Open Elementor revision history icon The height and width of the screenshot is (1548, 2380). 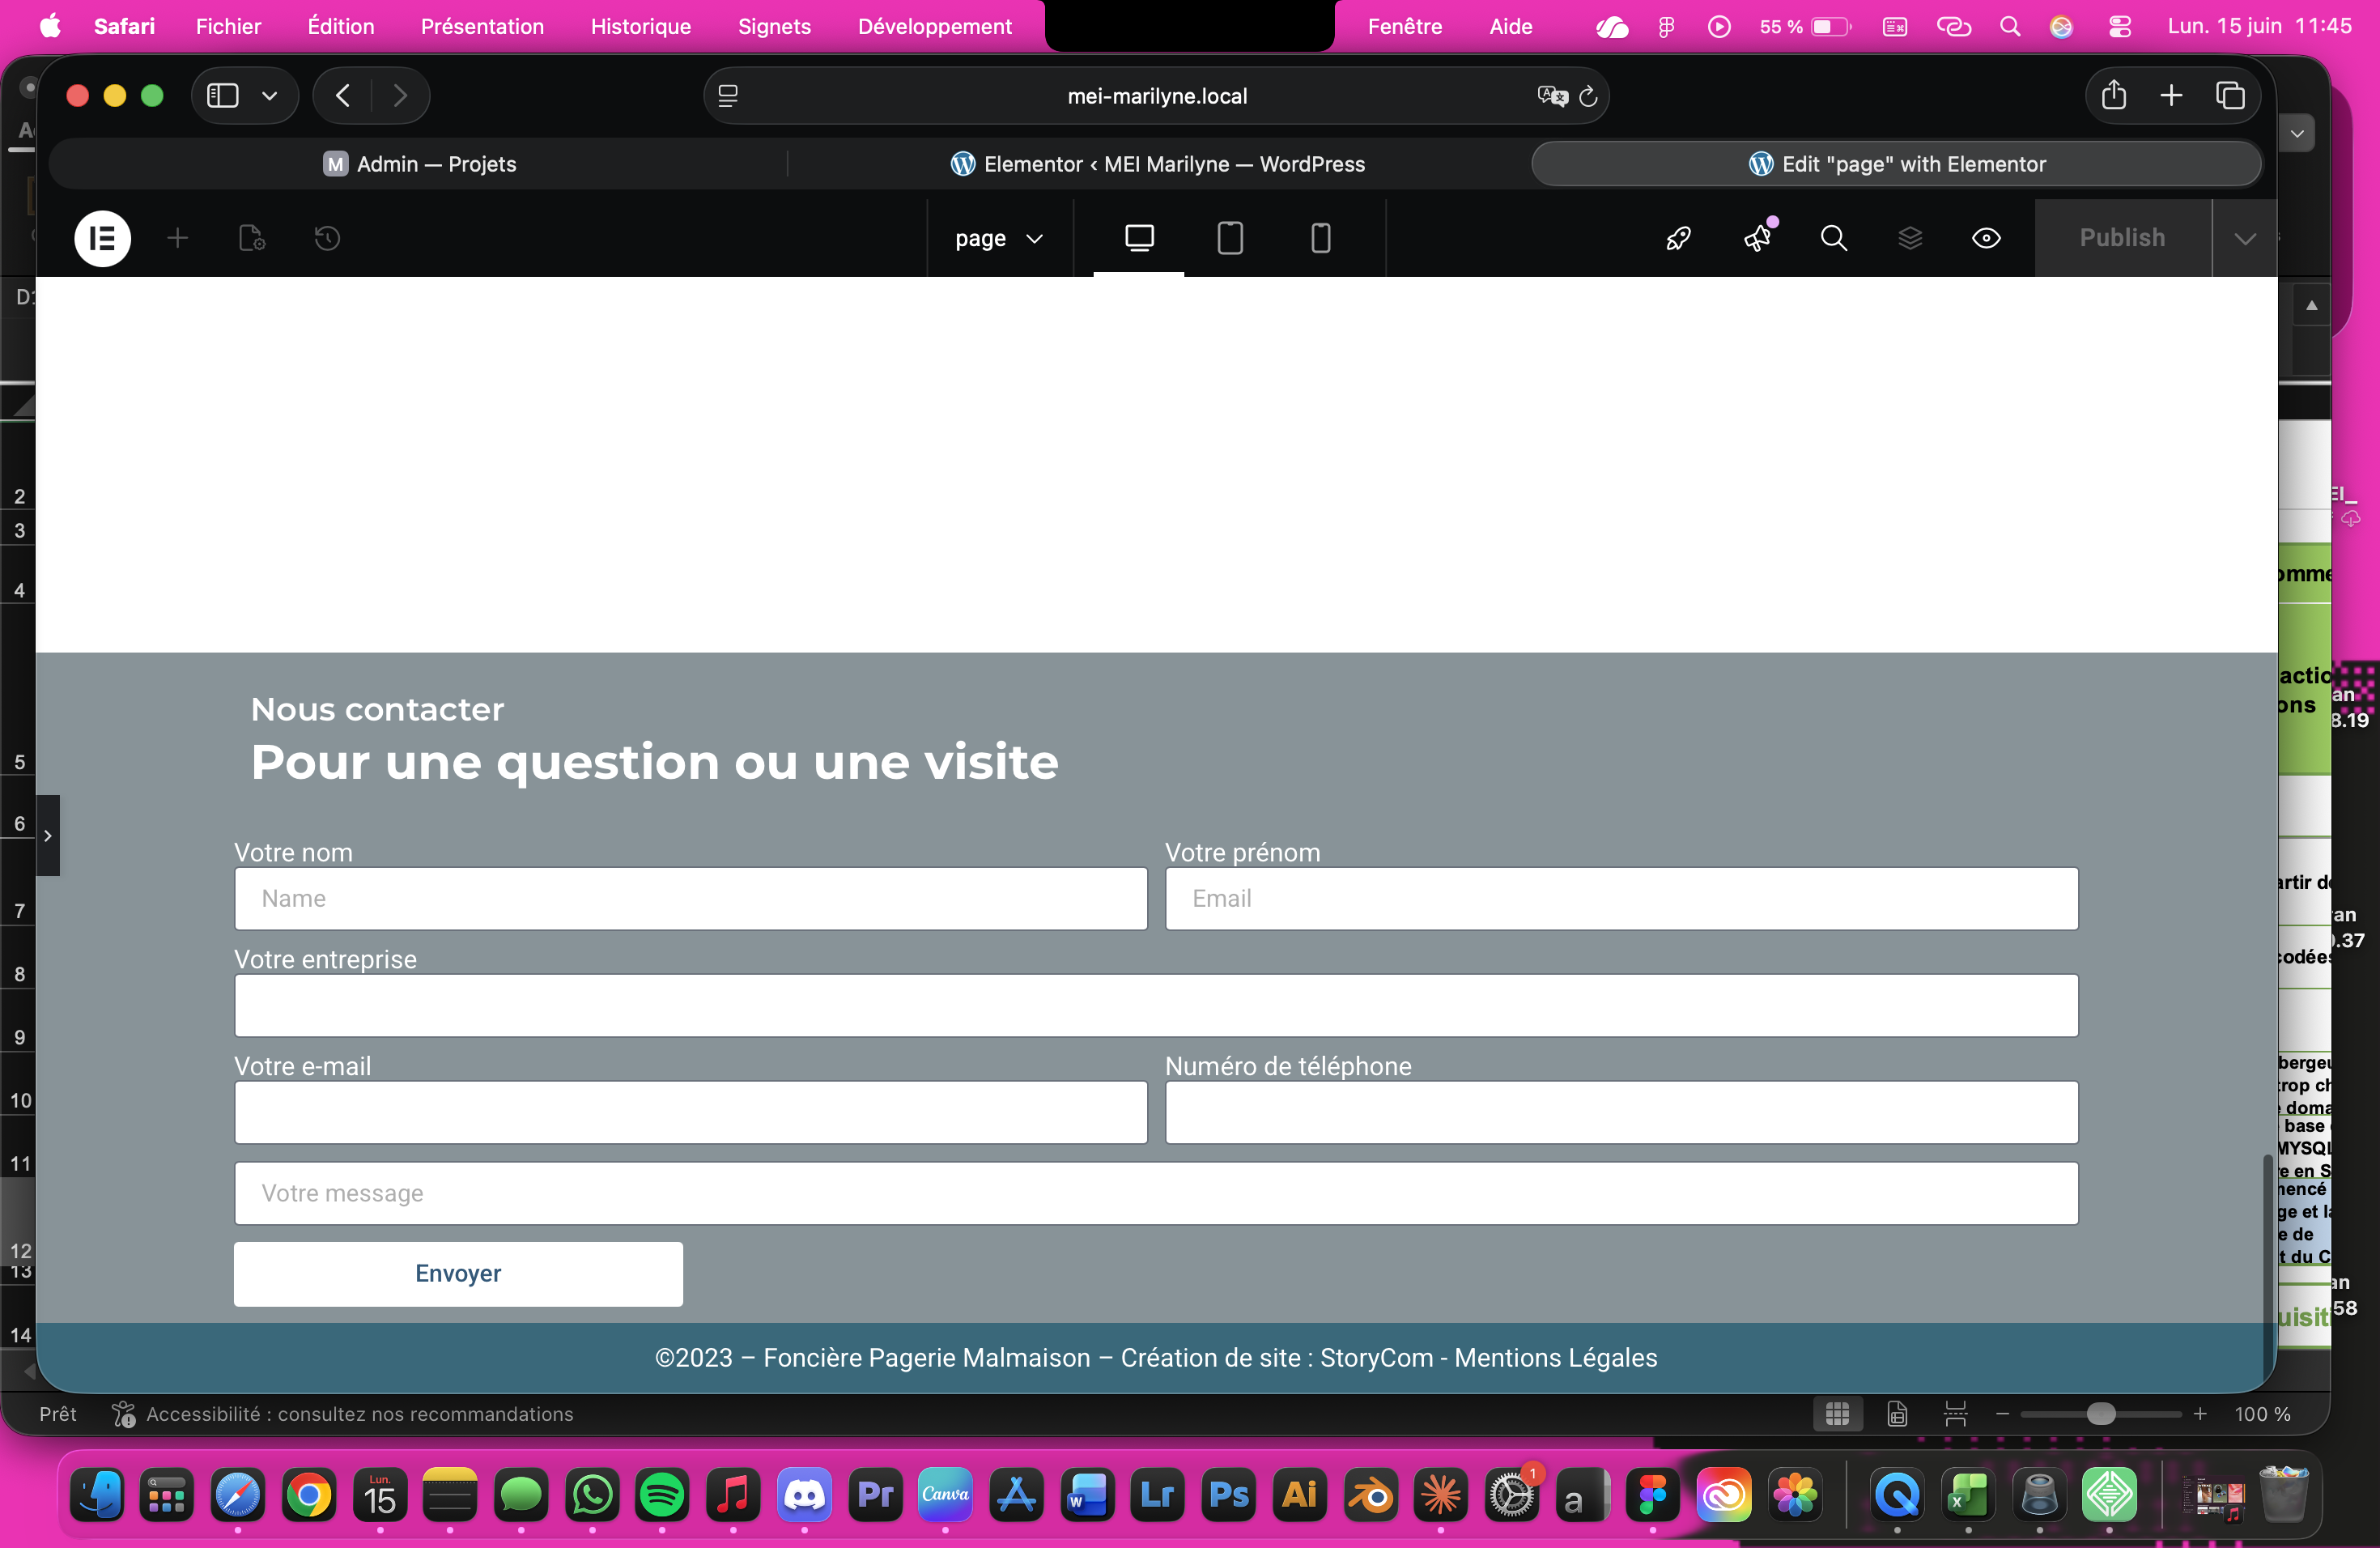(x=327, y=238)
